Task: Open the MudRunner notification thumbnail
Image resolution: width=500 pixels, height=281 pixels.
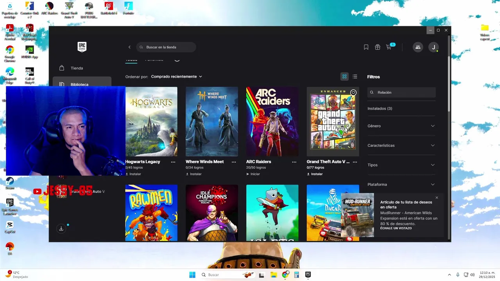Action: click(357, 215)
